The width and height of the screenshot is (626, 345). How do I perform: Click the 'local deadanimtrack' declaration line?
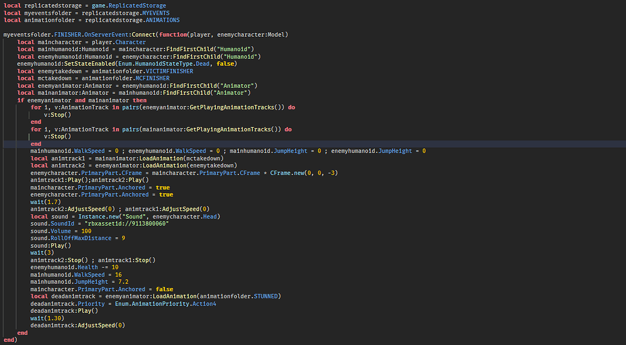tap(155, 297)
